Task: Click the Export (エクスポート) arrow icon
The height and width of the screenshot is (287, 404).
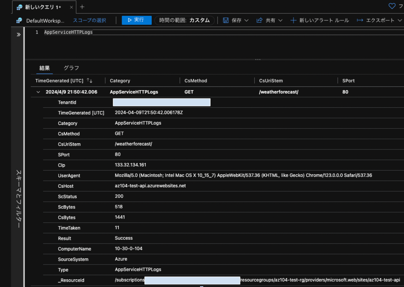Action: (360, 20)
